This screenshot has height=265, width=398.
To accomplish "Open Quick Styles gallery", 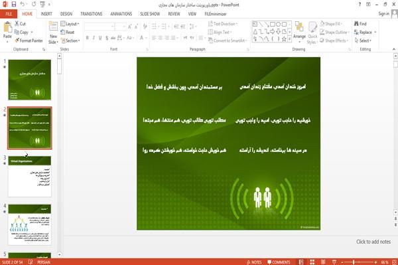I will coord(312,33).
